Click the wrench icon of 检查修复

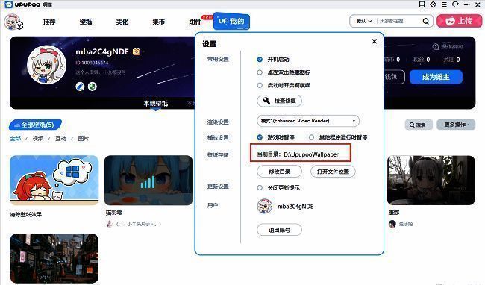coord(266,101)
